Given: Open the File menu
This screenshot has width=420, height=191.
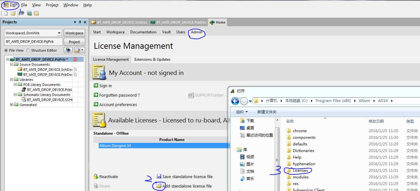Looking at the screenshot, I should point(24,5).
